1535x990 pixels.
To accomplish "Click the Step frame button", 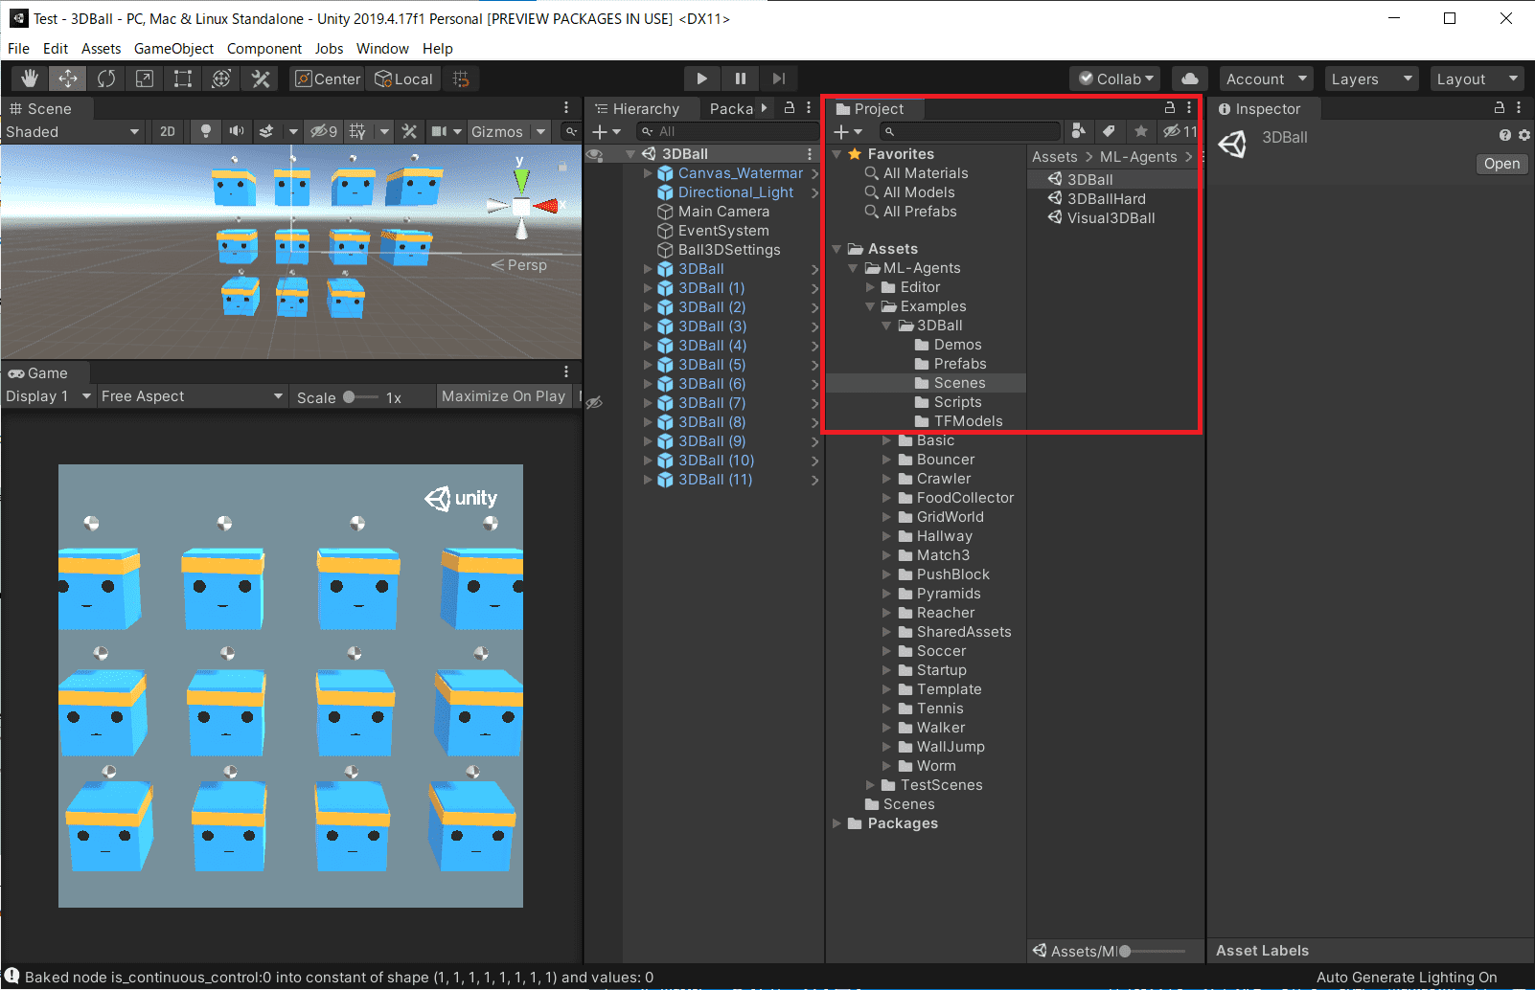I will click(779, 79).
